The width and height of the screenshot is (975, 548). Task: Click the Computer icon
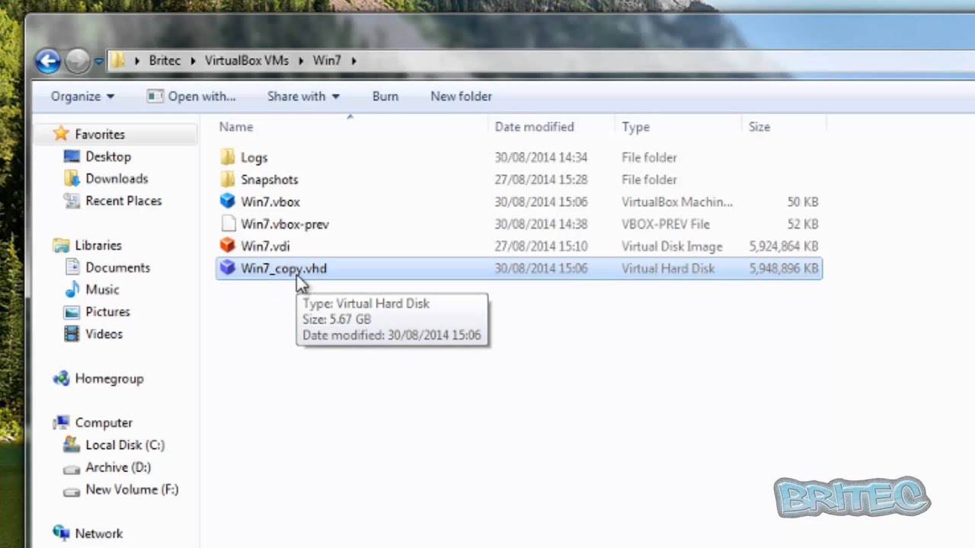click(x=61, y=422)
